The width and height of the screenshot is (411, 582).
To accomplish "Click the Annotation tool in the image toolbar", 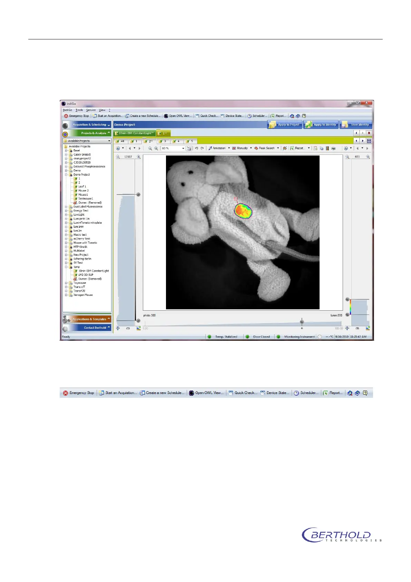I will 217,148.
